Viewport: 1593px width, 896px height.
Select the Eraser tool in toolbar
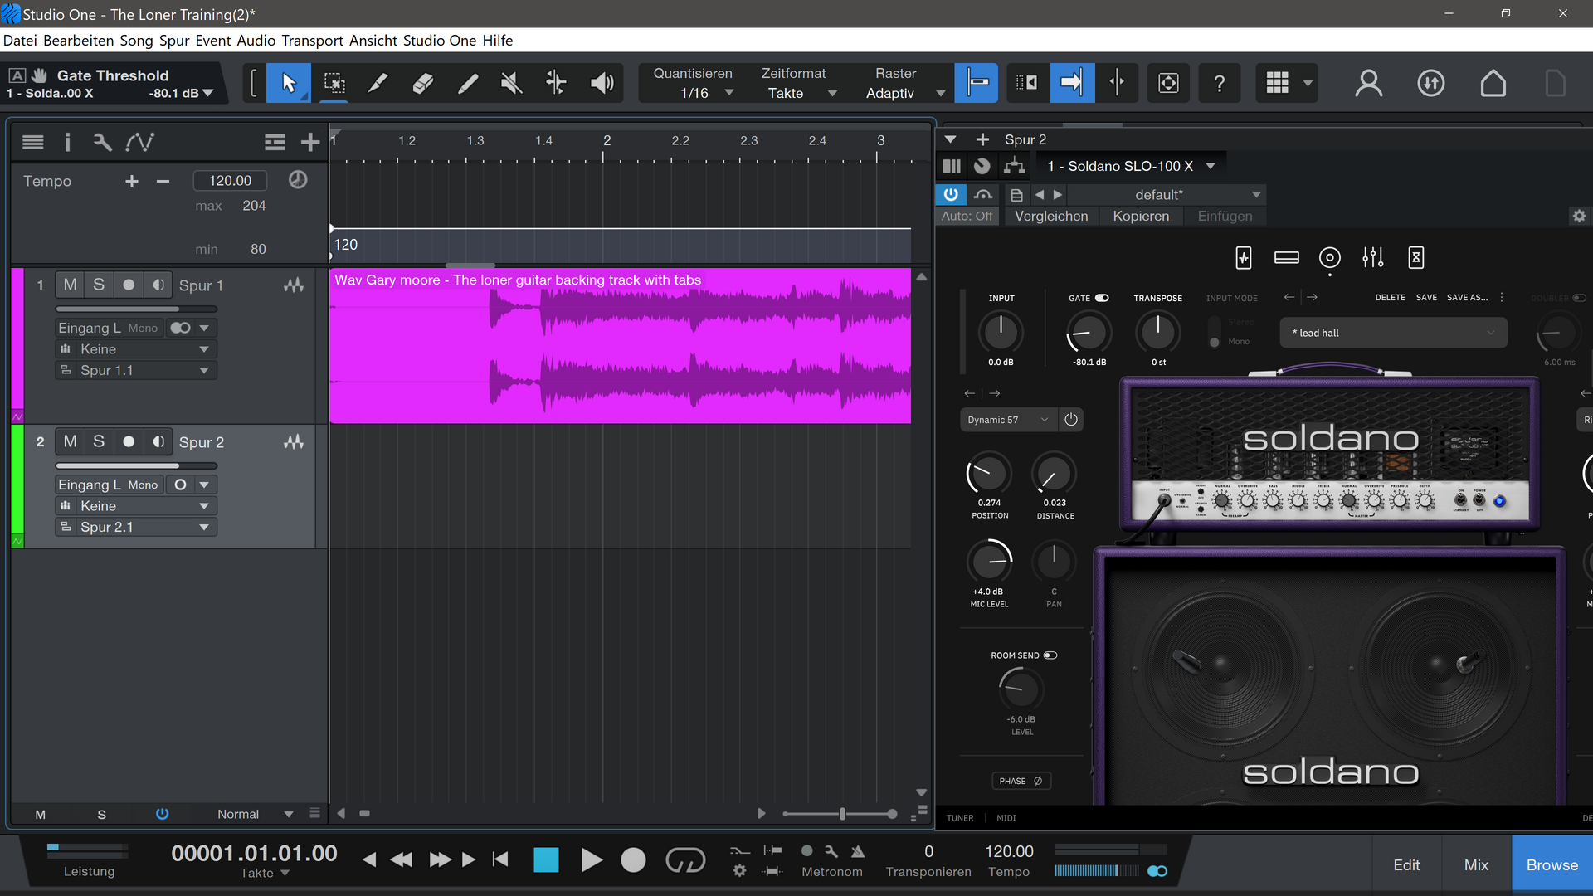[423, 83]
